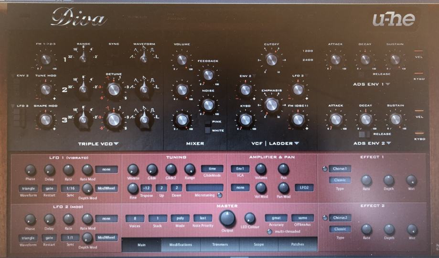This screenshot has width=439, height=258.
Task: Click oscillator 2 Range knob
Action: click(x=83, y=89)
